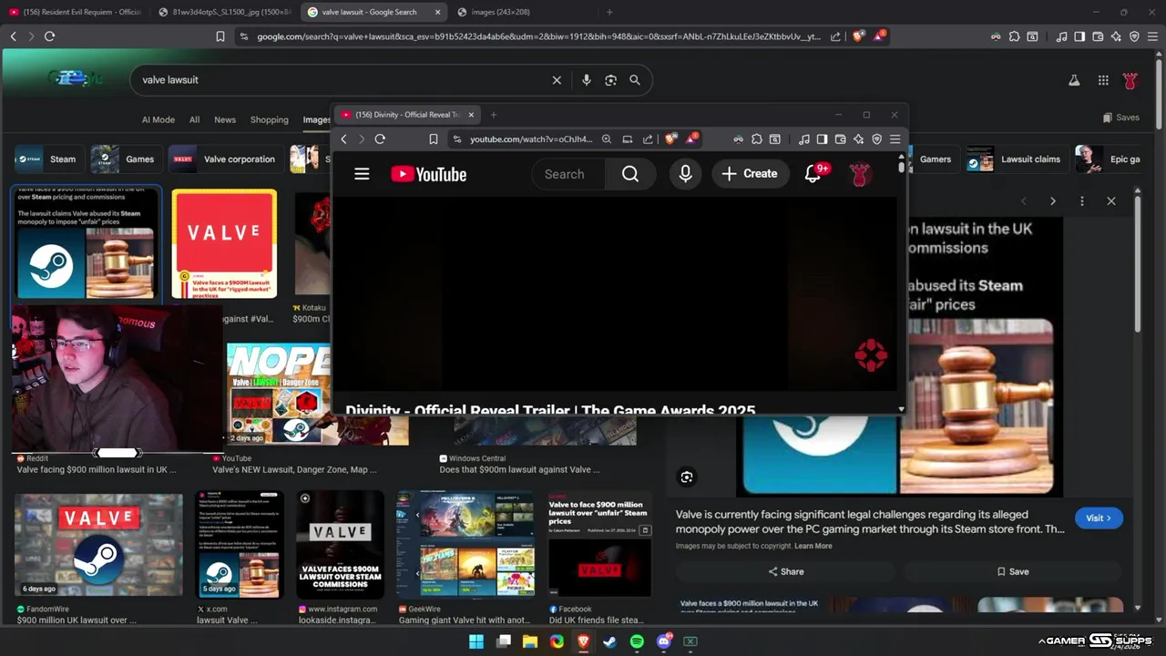This screenshot has width=1166, height=656.
Task: Open extensions puzzle icon in YouTube window
Action: [x=756, y=139]
